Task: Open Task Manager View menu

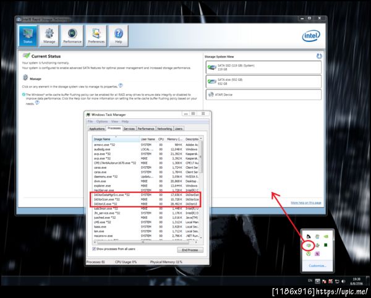Action: click(x=114, y=121)
